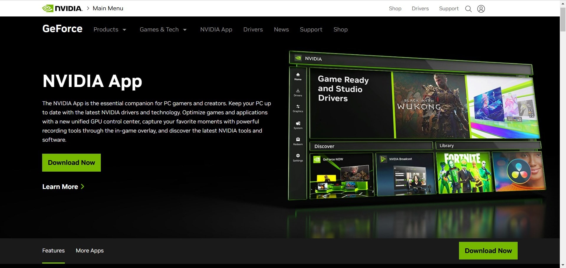Click the Discover section header in mockup
The height and width of the screenshot is (268, 566).
tap(371, 146)
